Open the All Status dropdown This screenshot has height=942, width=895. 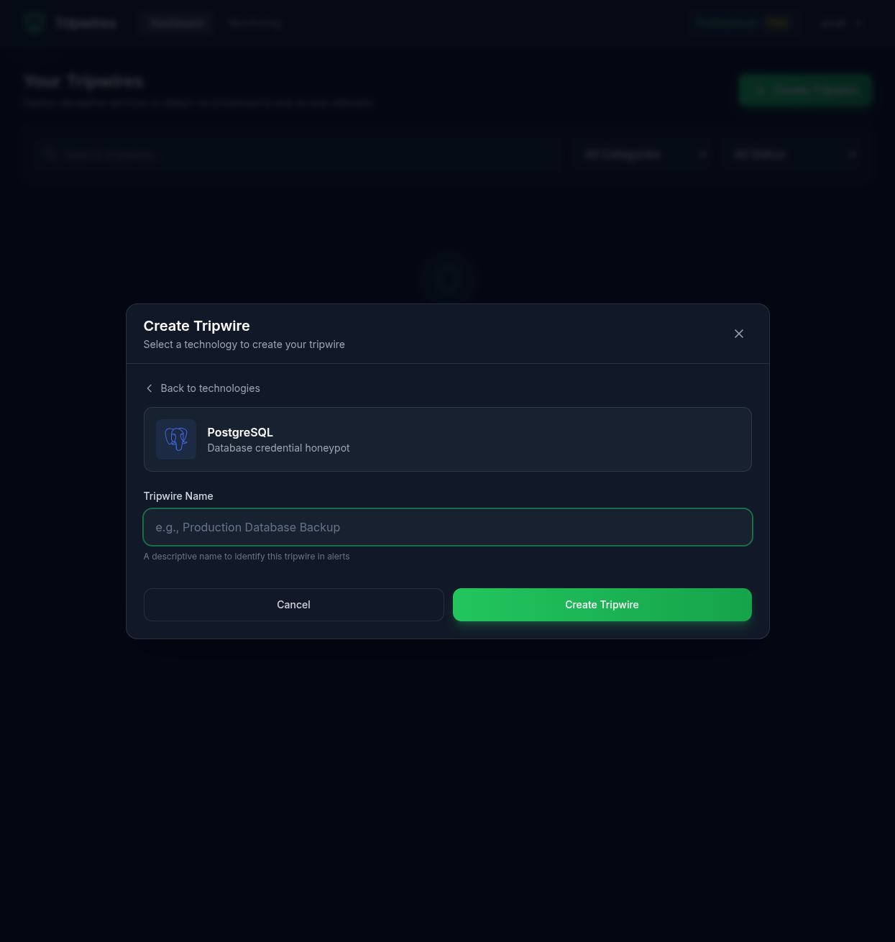point(794,154)
